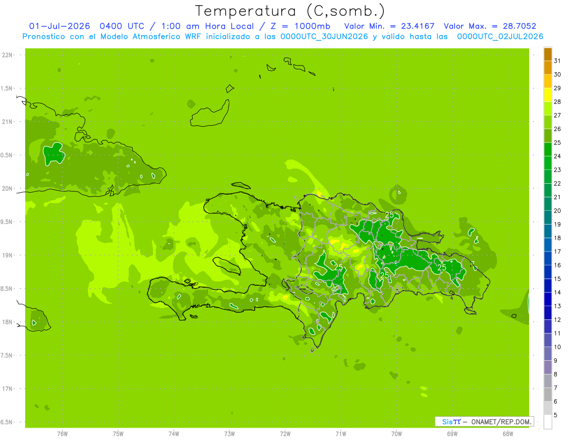Click the dark orange swatch above the 31 label
Image resolution: width=570 pixels, height=440 pixels.
548,54
